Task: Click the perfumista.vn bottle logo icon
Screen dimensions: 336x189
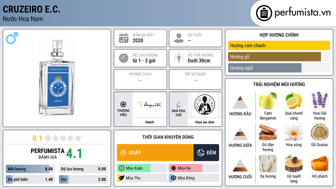Action: (264, 13)
